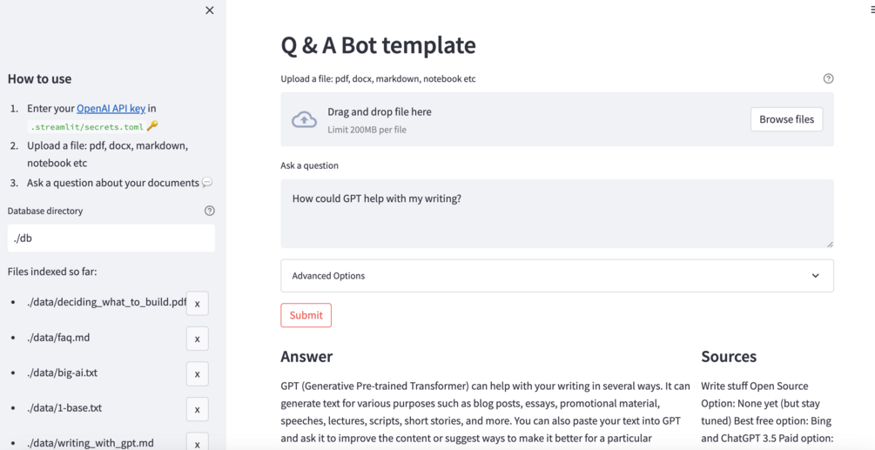The image size is (875, 450).
Task: Click the Browse files button
Action: [x=786, y=119]
